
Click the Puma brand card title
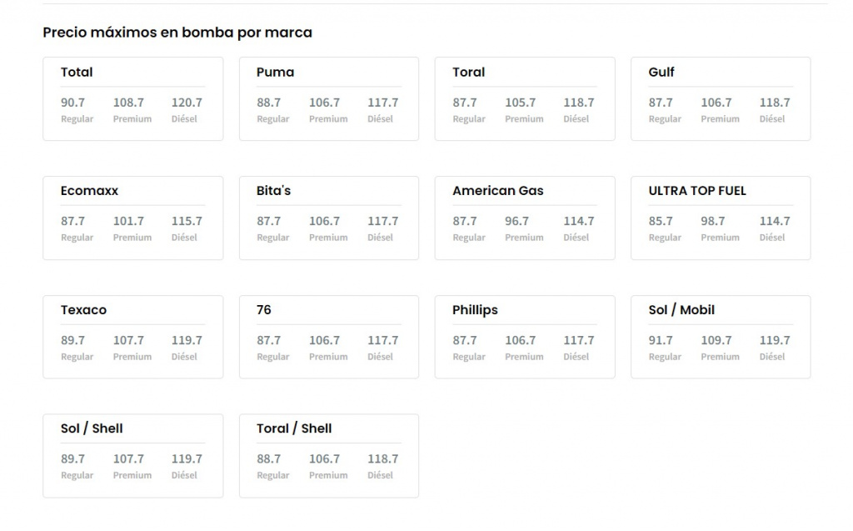[275, 73]
